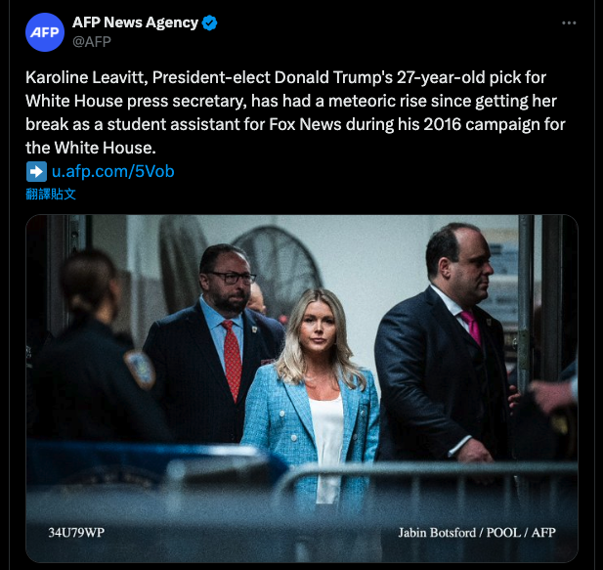Click the metal barricade in the foreground

(x=425, y=496)
